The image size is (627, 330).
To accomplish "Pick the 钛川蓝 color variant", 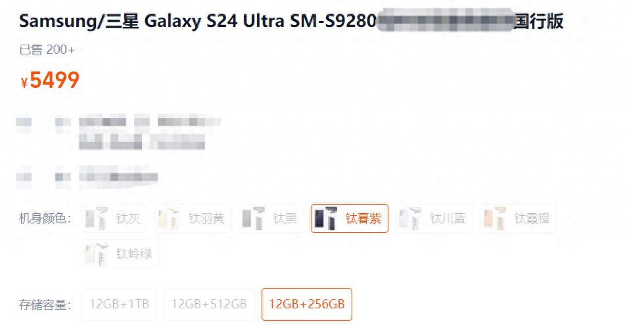I will [x=434, y=218].
